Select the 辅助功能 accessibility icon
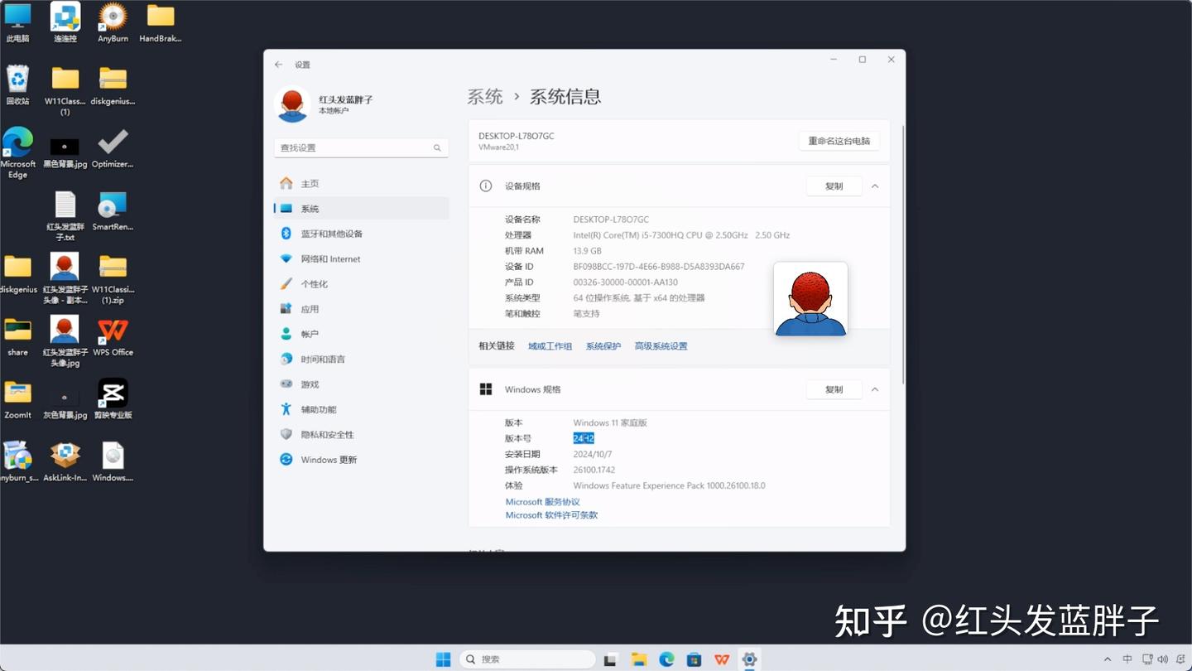Viewport: 1192px width, 671px height. (x=286, y=409)
